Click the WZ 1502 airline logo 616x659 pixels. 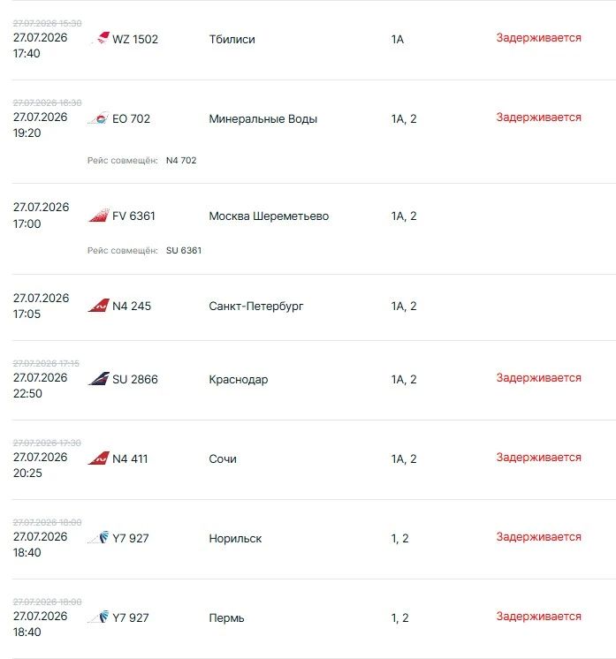[x=100, y=38]
